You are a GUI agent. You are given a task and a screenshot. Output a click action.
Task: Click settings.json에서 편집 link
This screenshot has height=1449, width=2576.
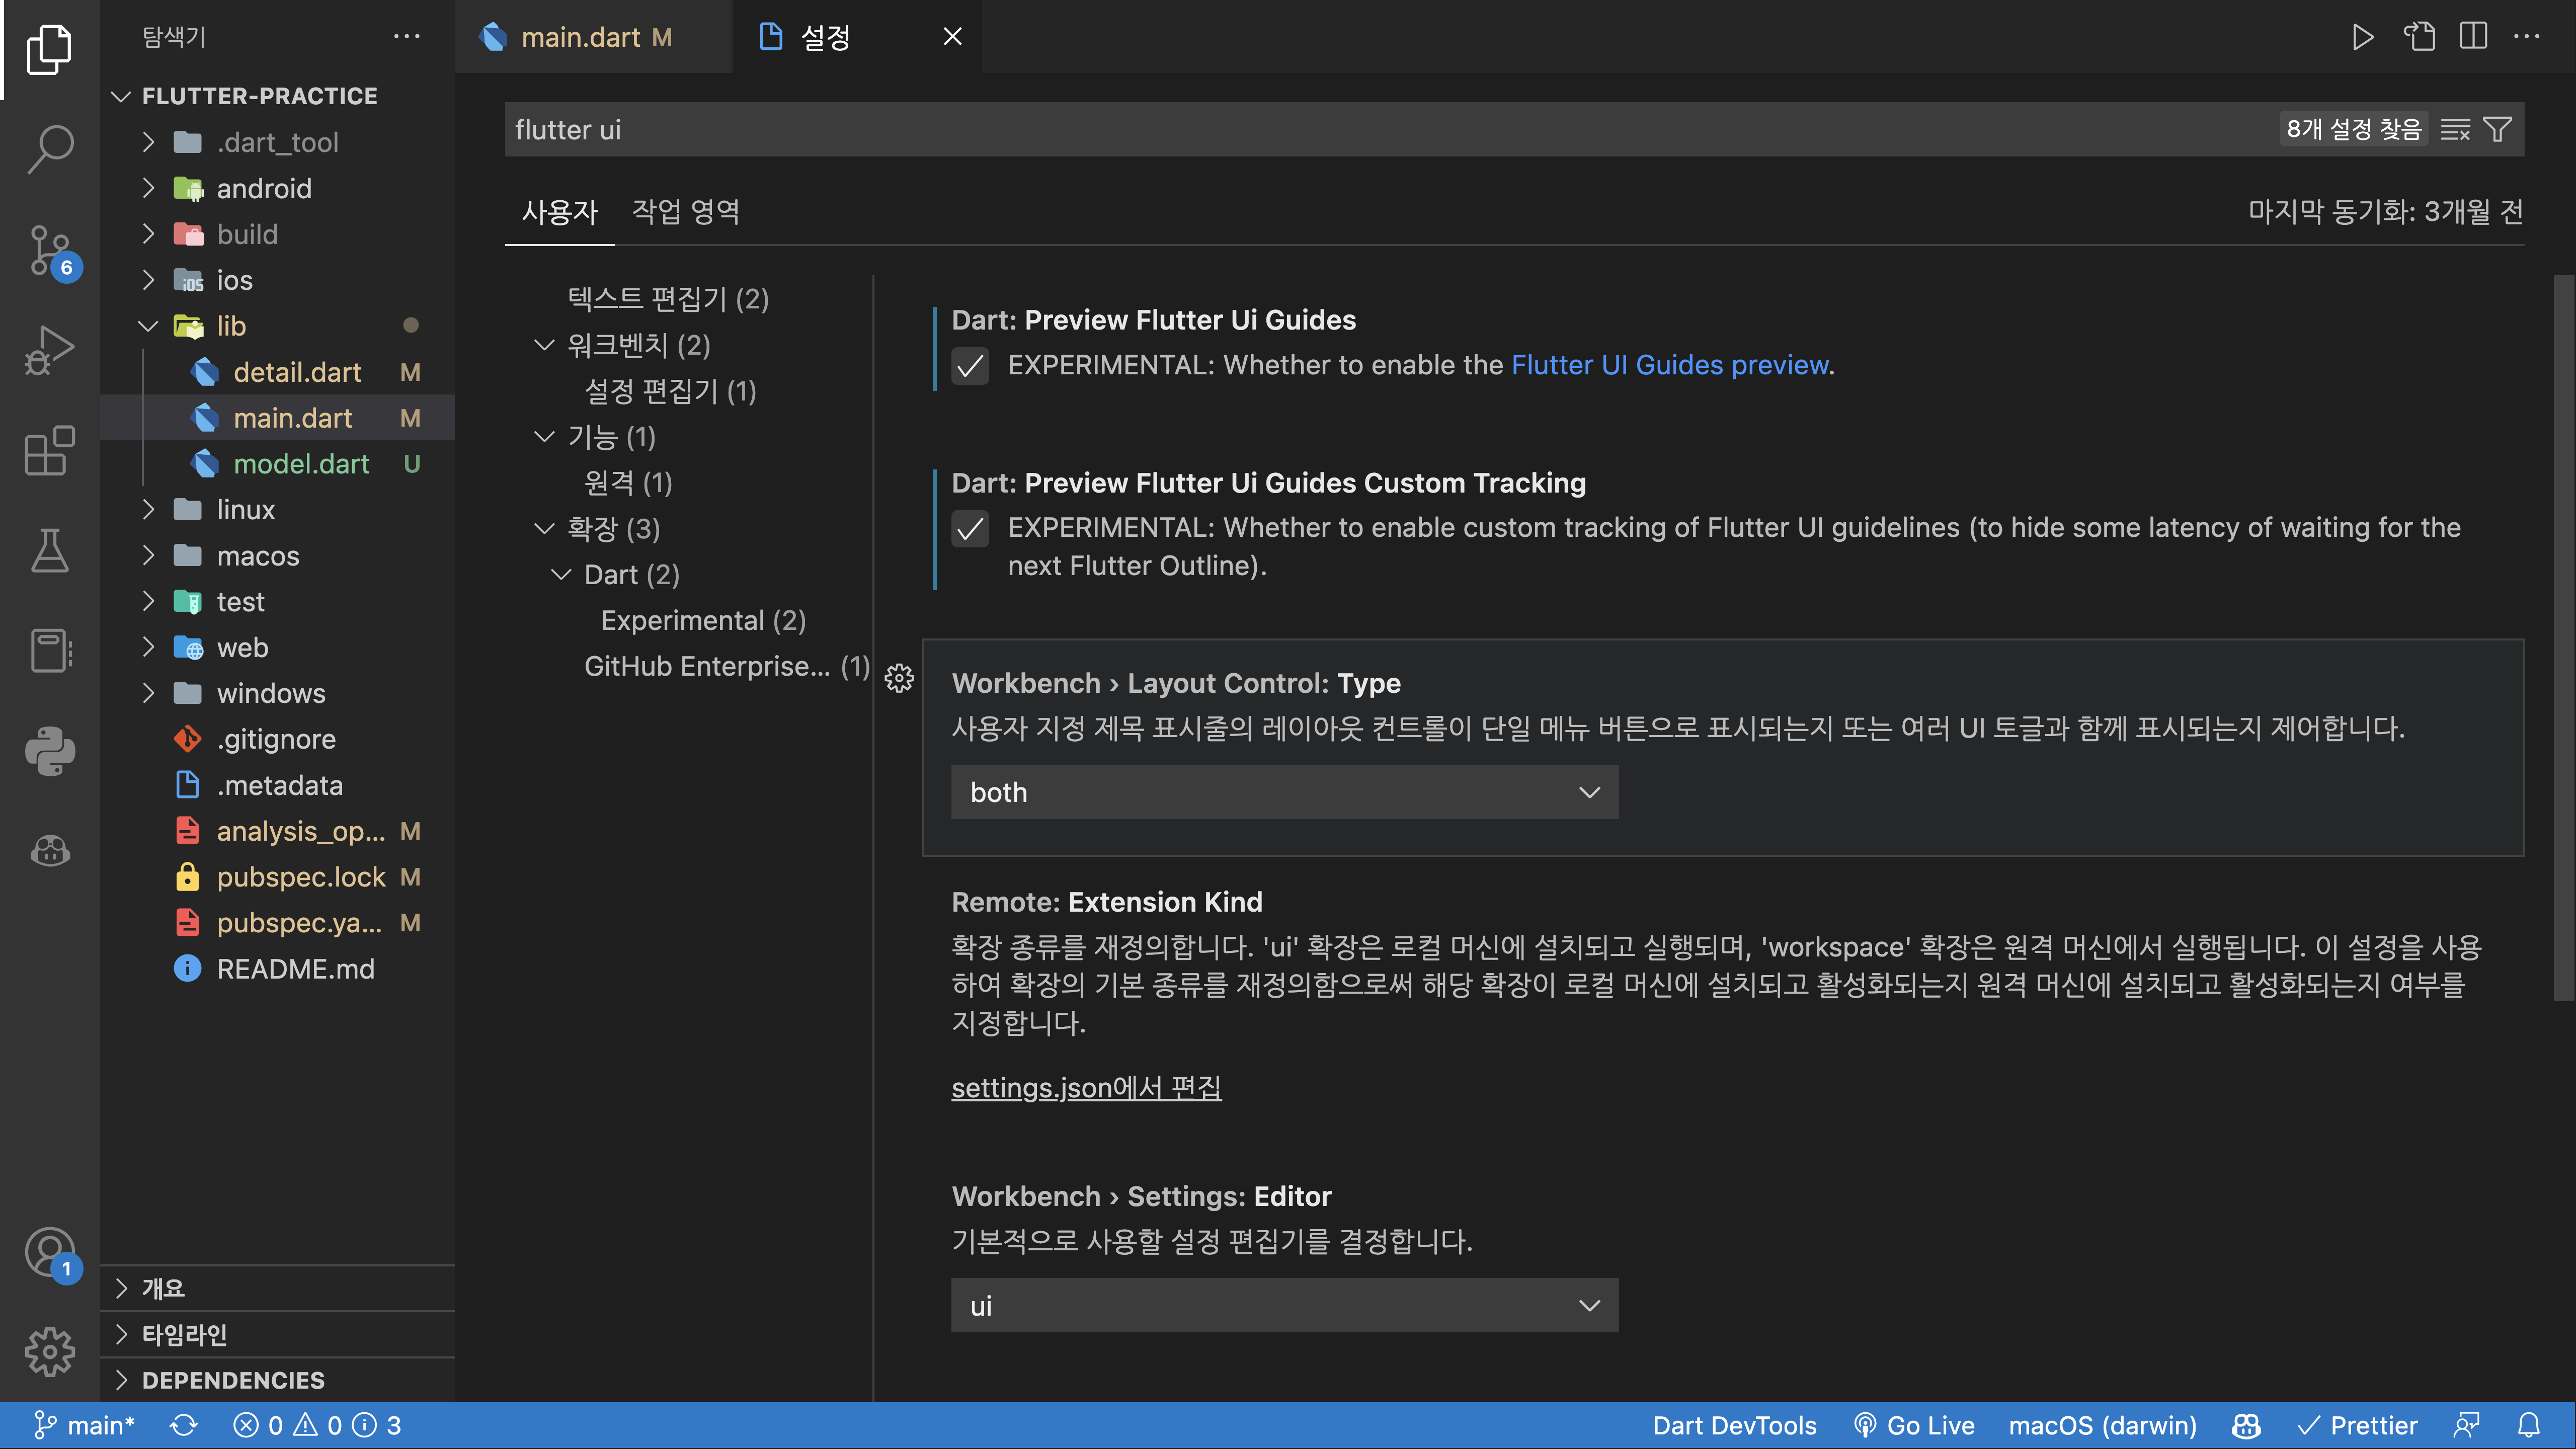pyautogui.click(x=1086, y=1087)
